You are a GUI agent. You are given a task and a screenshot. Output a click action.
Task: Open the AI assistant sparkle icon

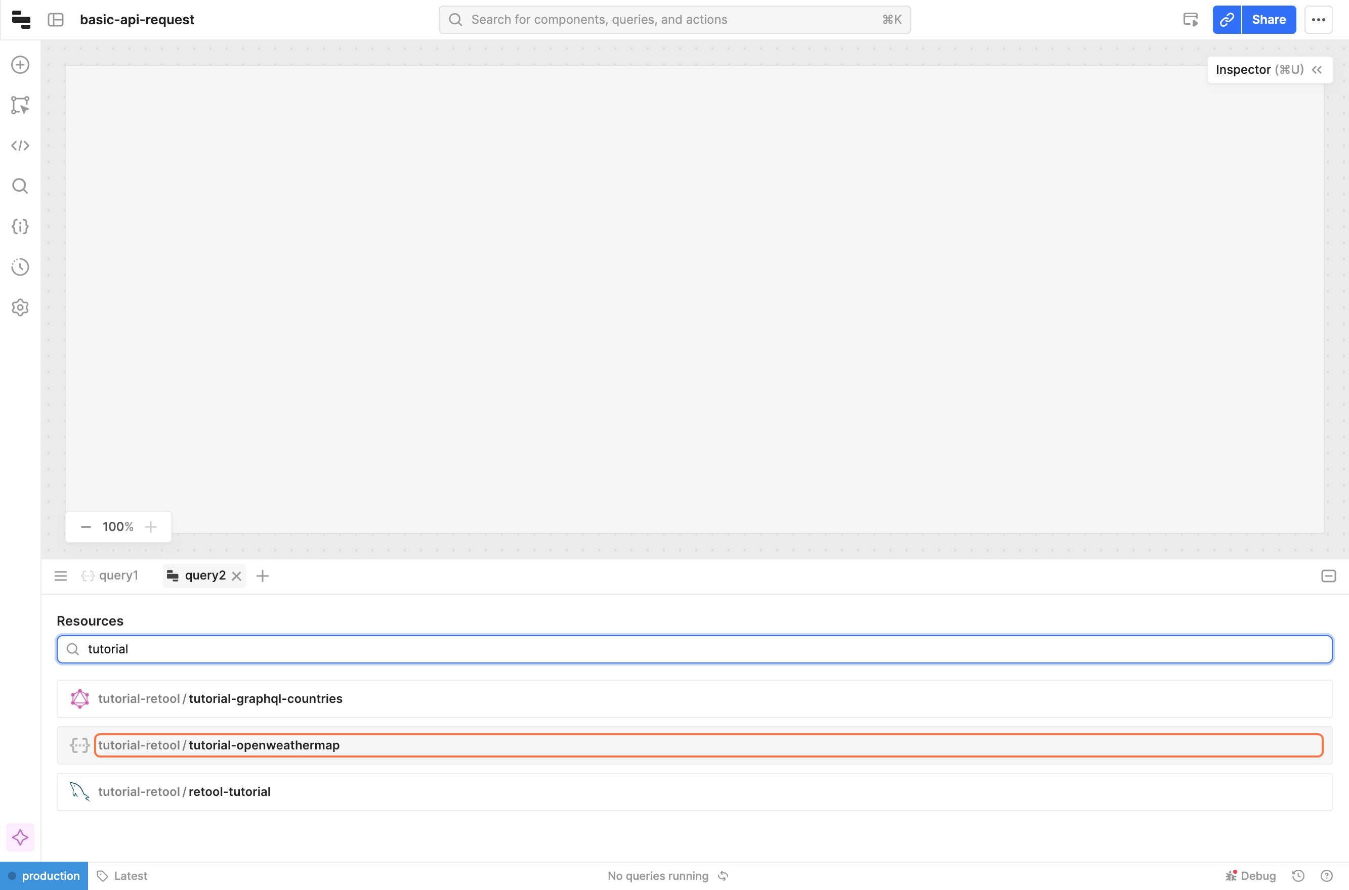tap(20, 837)
